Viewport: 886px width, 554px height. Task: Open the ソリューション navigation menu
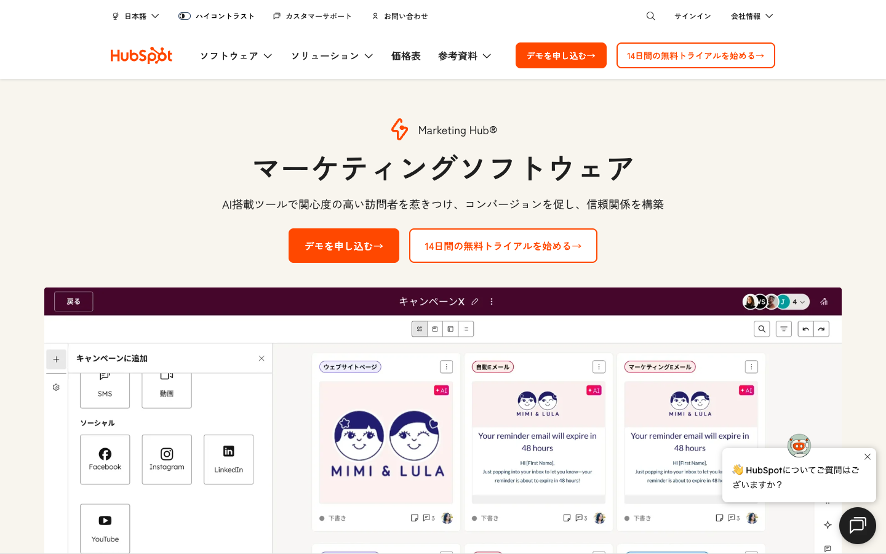332,56
